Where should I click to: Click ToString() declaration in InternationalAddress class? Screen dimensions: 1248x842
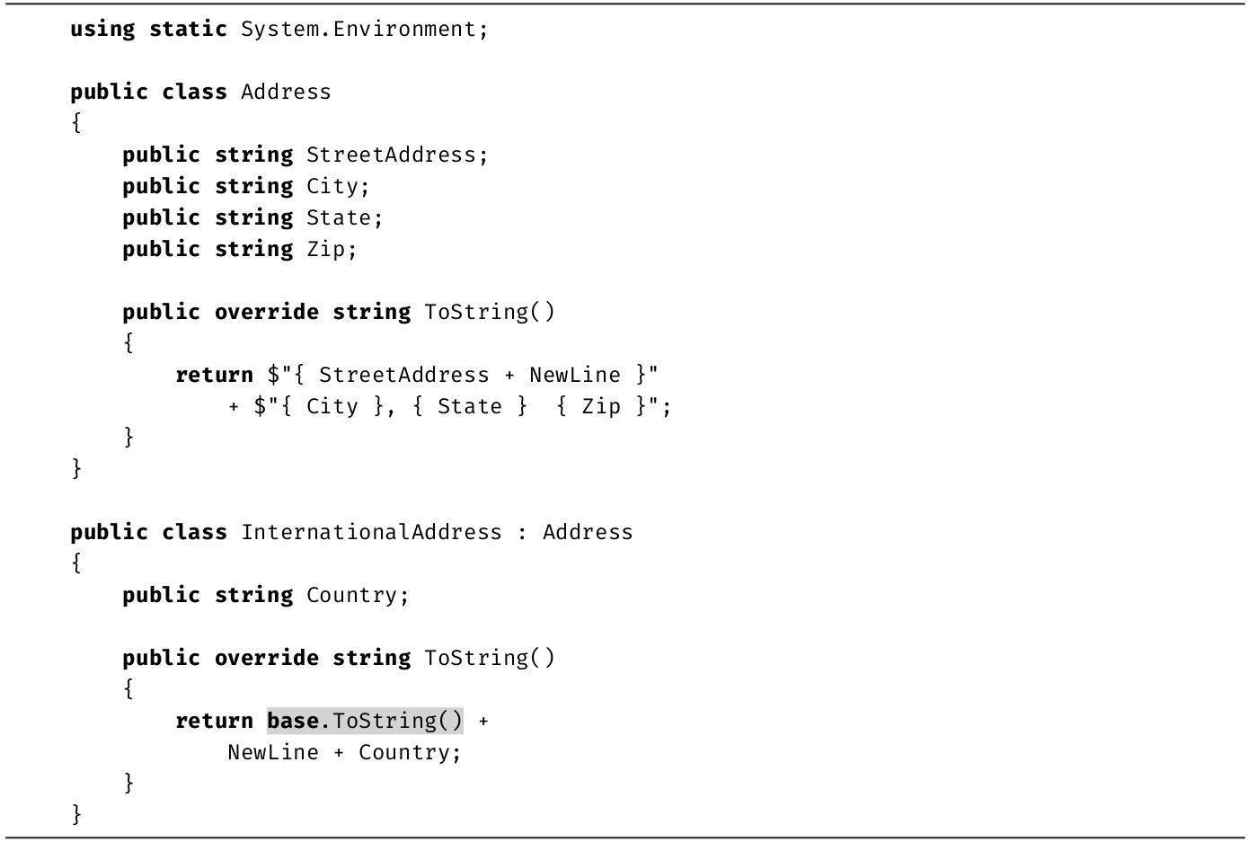490,658
